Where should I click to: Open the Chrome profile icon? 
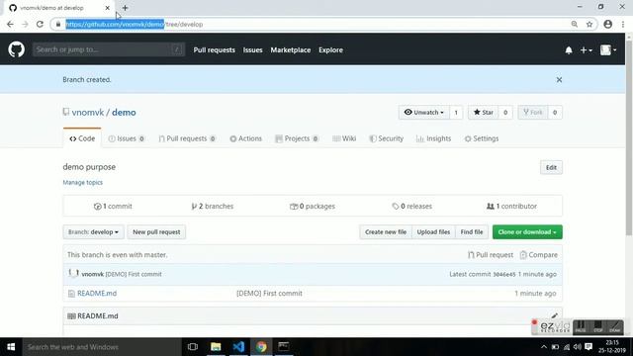[608, 24]
